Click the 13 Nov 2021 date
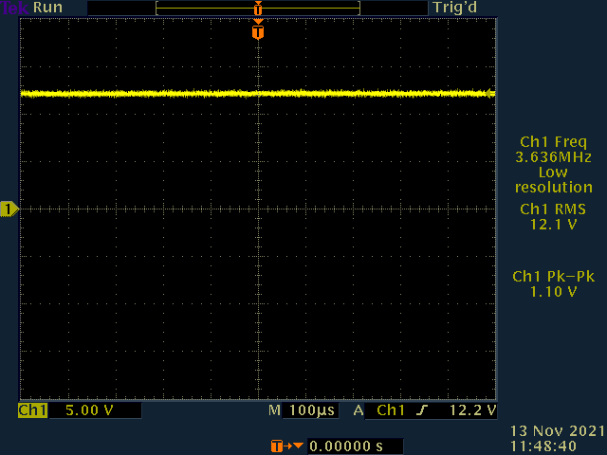The width and height of the screenshot is (607, 455). (x=557, y=431)
